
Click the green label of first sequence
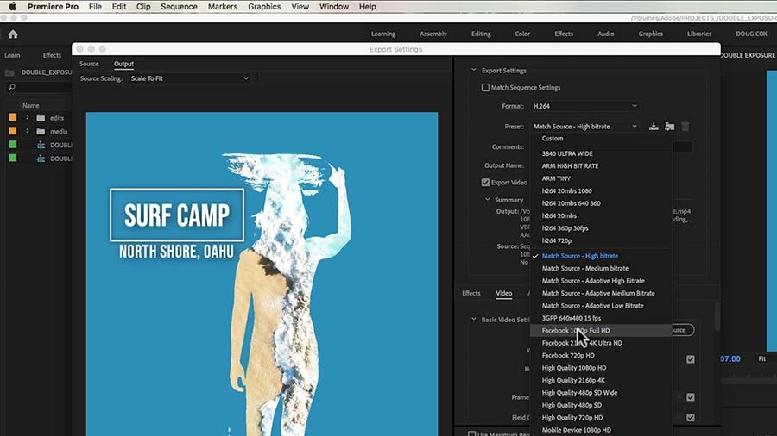[x=13, y=145]
